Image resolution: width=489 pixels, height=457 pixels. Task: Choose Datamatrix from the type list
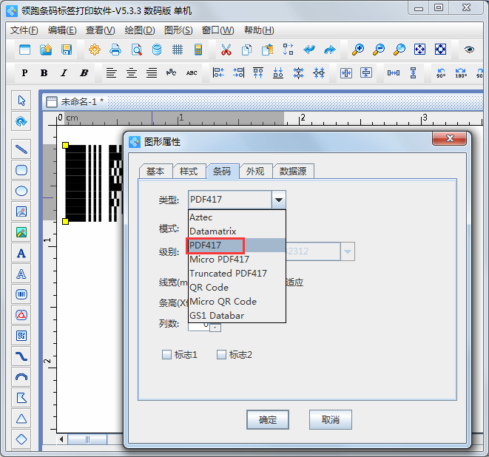237,231
